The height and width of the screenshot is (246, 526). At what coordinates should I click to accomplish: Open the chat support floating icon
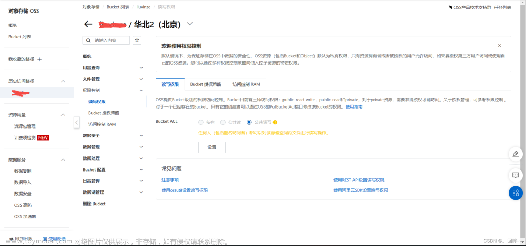tap(515, 175)
